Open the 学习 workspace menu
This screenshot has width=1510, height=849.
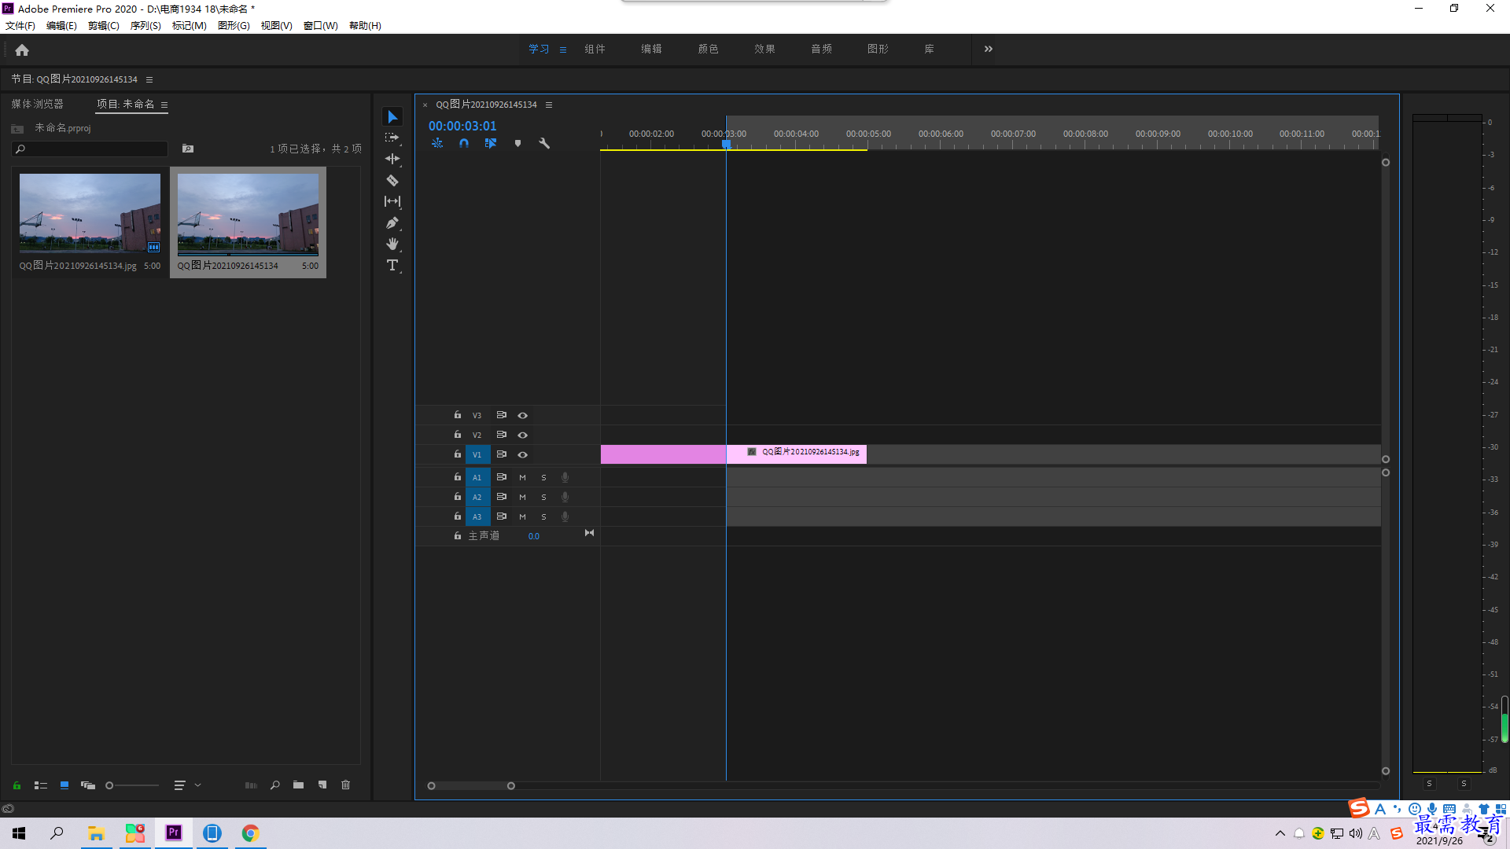(x=562, y=50)
